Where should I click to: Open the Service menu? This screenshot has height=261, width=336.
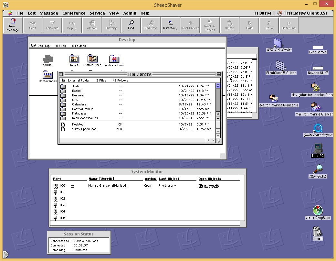(x=97, y=13)
